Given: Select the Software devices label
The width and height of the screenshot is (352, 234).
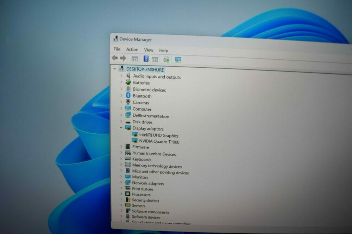Looking at the screenshot, I should [x=146, y=217].
